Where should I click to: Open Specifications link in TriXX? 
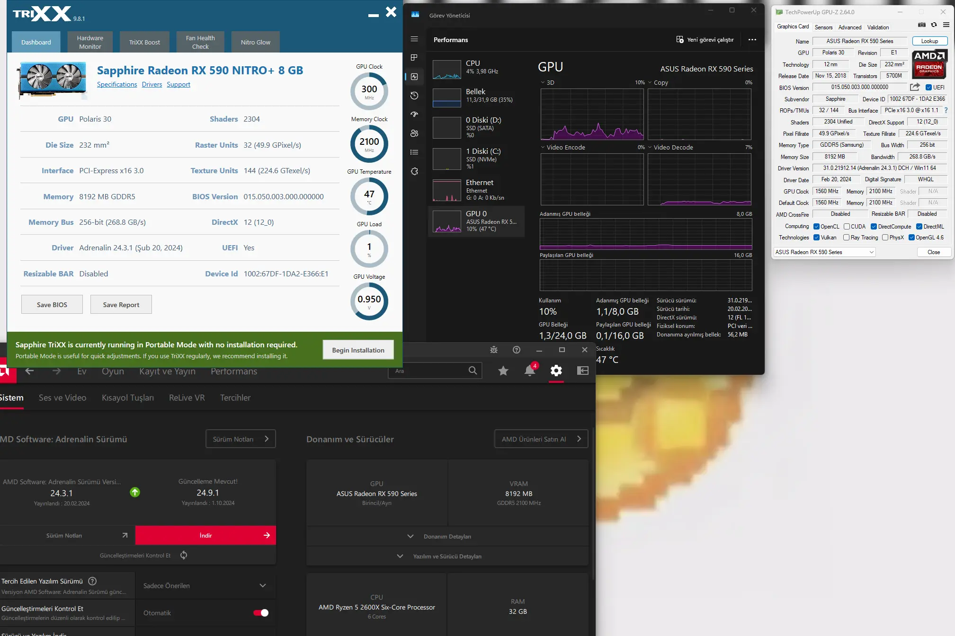coord(117,84)
